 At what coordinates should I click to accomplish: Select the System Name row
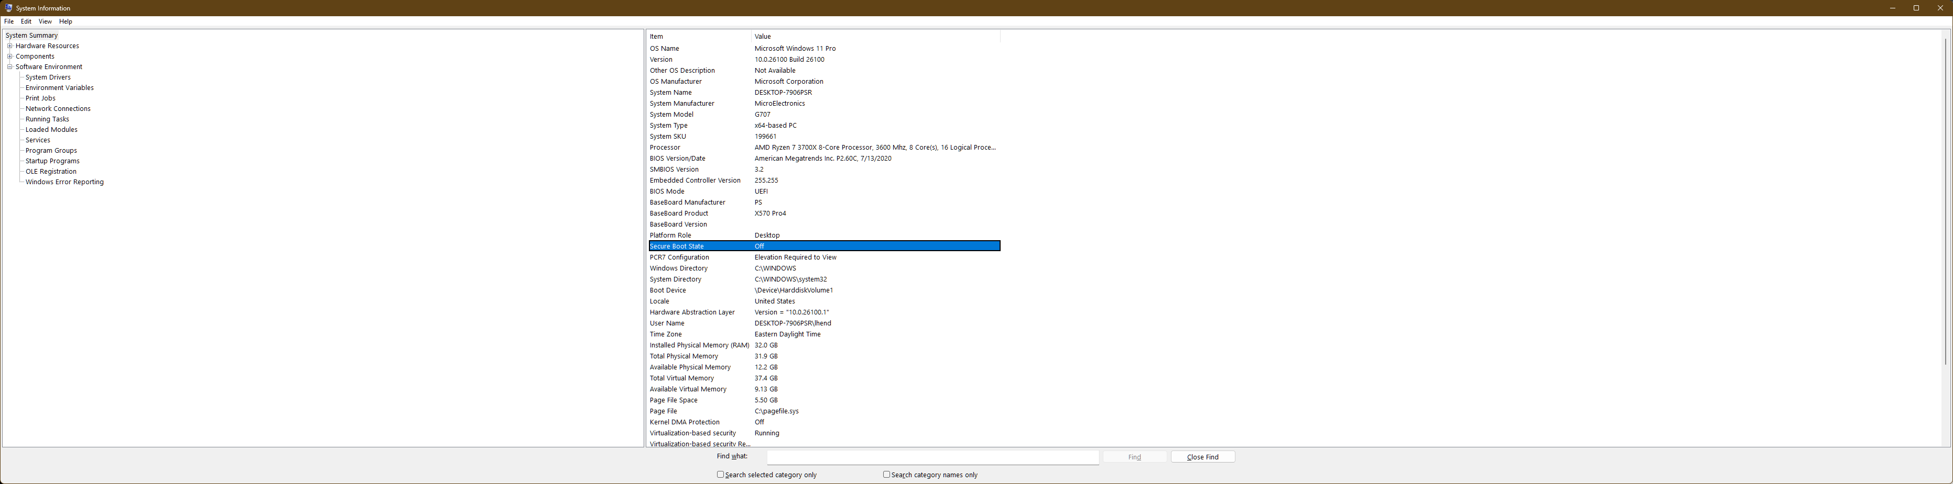coord(824,93)
